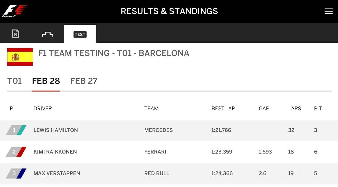Open Kimi Raikkonen driver entry
This screenshot has height=187, width=338.
(55, 152)
